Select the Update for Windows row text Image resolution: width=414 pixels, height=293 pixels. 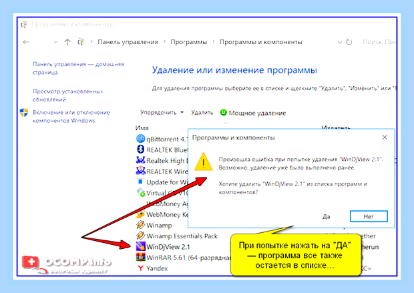(167, 182)
